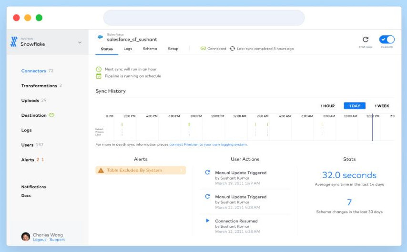Select the 1 DAY time range
The width and height of the screenshot is (407, 252).
[x=355, y=106]
